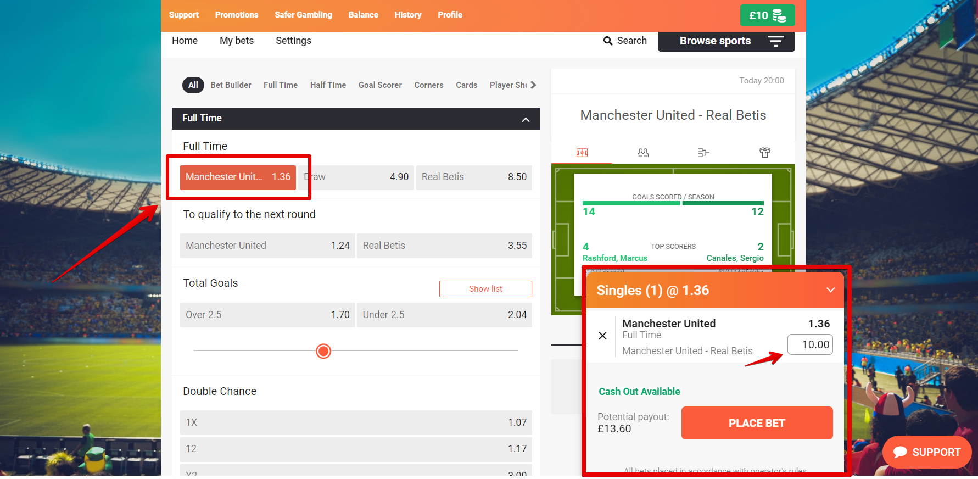Image resolution: width=978 pixels, height=479 pixels.
Task: Select Draw at 4.90 odds
Action: pos(356,177)
